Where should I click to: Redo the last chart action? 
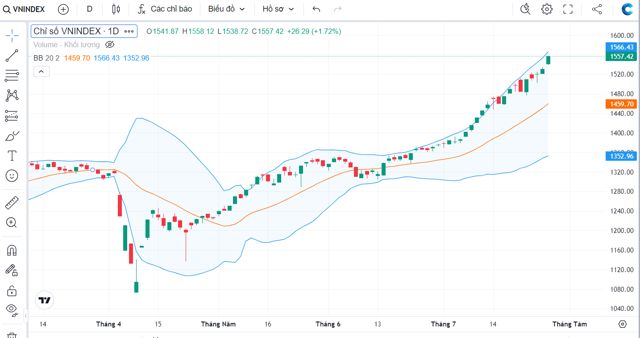tap(338, 9)
